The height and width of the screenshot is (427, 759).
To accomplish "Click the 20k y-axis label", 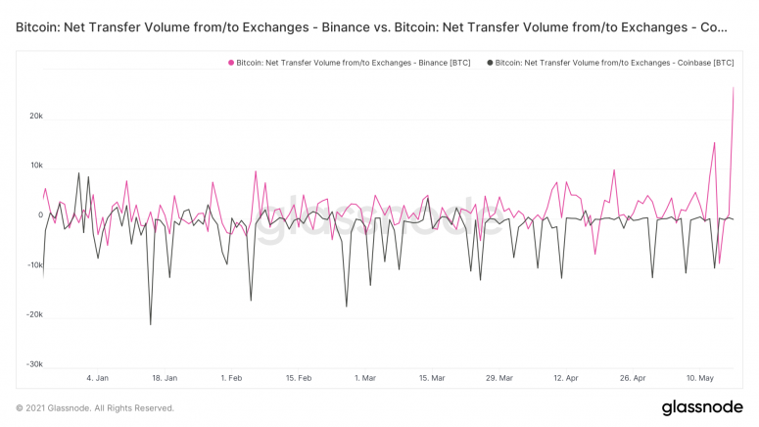I will (36, 116).
